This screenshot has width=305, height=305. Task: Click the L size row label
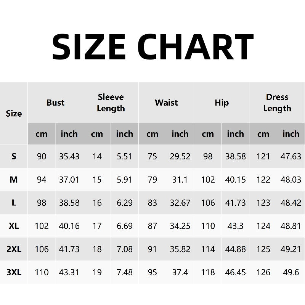14,203
